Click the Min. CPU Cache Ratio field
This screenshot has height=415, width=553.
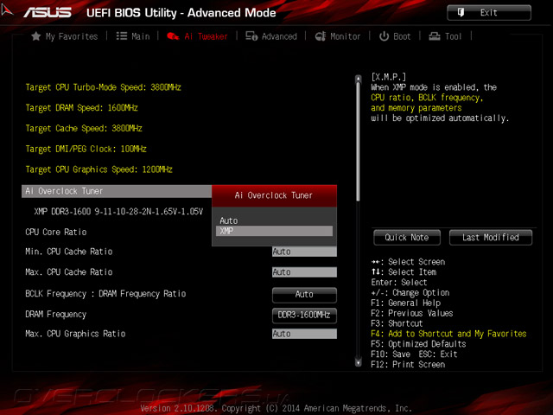coord(304,252)
